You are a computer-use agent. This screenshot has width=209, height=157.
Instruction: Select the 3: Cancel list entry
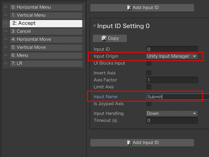[x=46, y=31]
